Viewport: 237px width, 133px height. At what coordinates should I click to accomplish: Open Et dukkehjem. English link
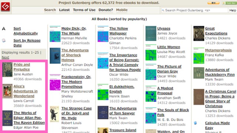122,89
